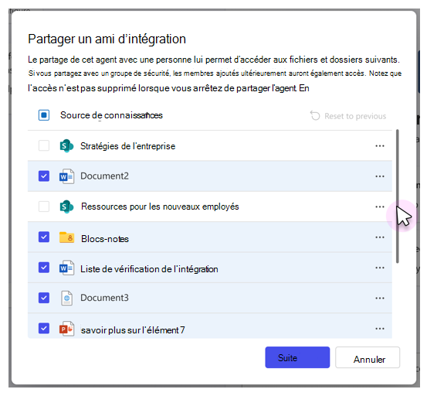
Task: Select Ressources pour les nouveaux employés text
Action: (x=160, y=207)
